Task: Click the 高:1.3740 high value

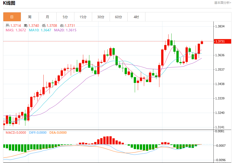Action: click(x=31, y=26)
